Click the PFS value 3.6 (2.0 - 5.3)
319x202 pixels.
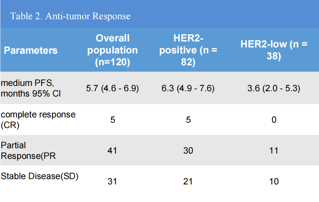tap(274, 89)
